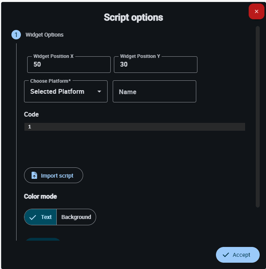This screenshot has width=266, height=269.
Task: Select the Widget Options step label
Action: pyautogui.click(x=45, y=35)
